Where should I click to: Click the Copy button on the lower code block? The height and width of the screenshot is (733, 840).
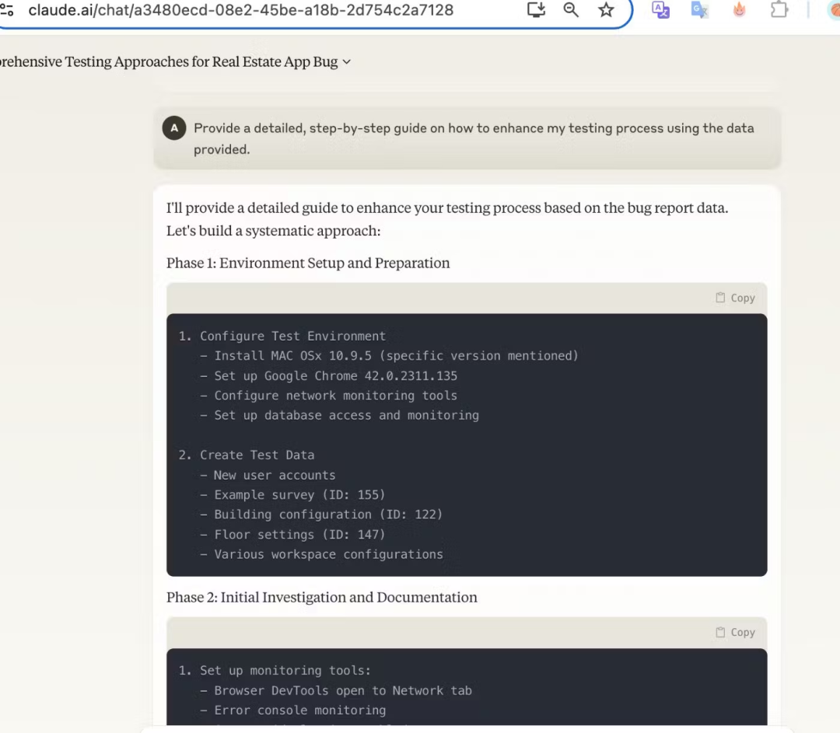tap(734, 632)
